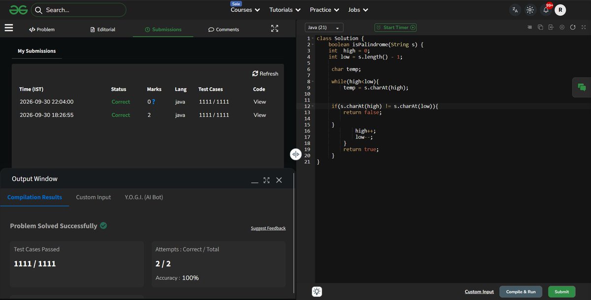Screen dimensions: 591x300
Task: Switch to Compilation Results tab
Action: pos(34,197)
